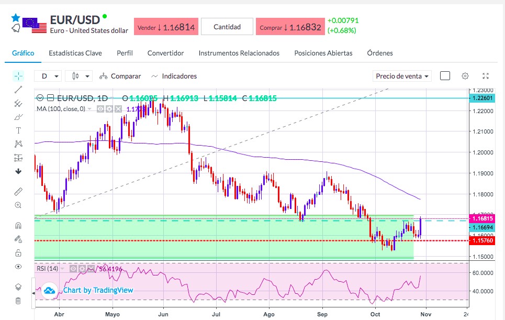Add EUR/USD to favorites with star
Screen dimensions: 505x320
(x=16, y=18)
